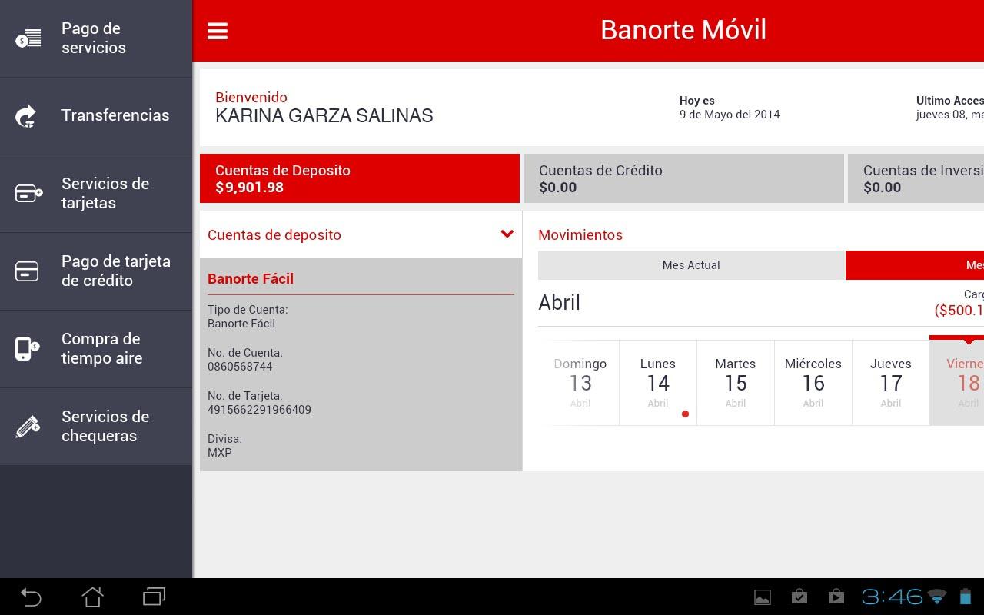Viewport: 984px width, 615px height.
Task: Select Lunes 14 Abril in calendar
Action: 658,383
